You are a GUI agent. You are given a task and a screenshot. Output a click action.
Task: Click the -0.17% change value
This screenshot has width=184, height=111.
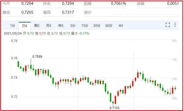tap(84, 33)
